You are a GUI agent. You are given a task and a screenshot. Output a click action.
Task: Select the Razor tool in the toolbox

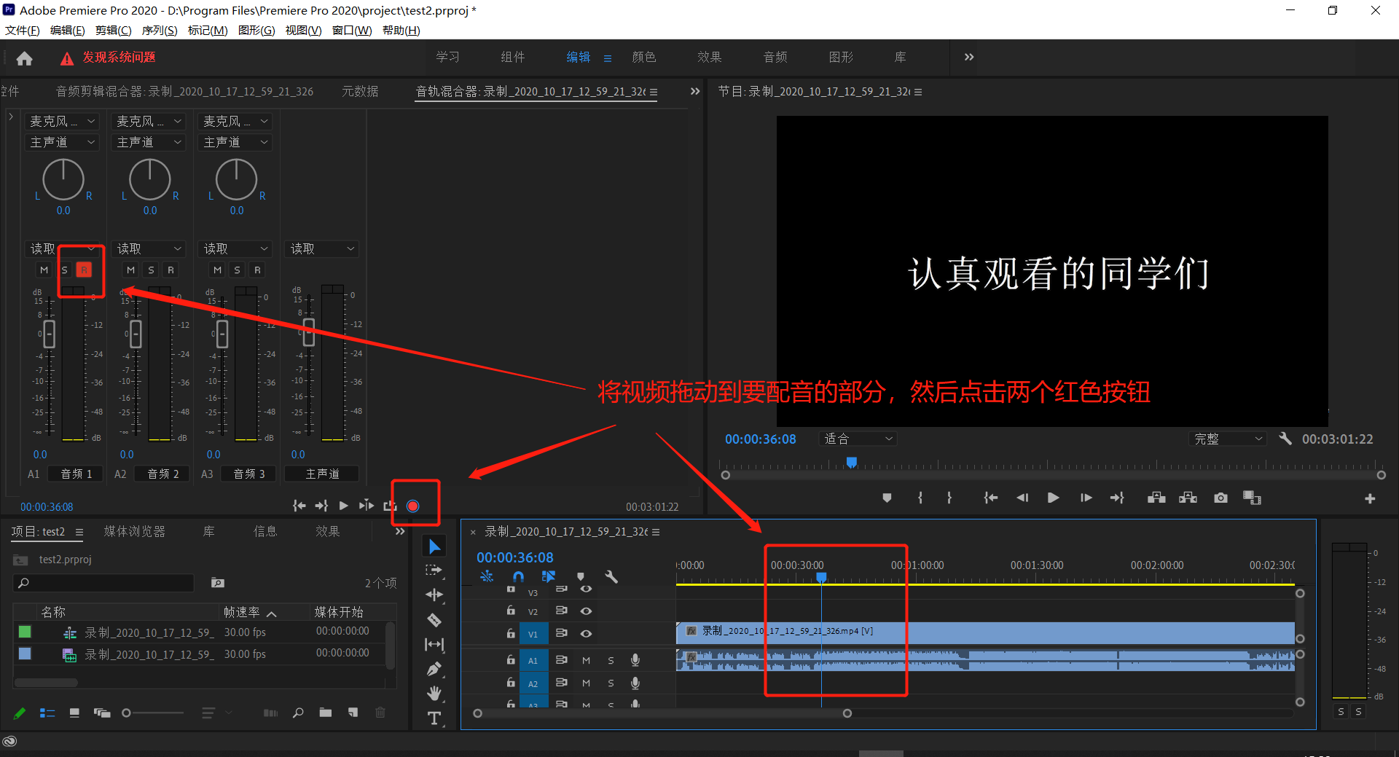[434, 620]
